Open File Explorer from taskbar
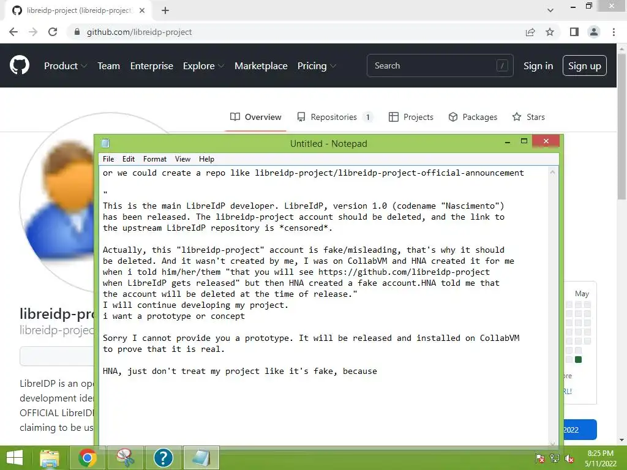The image size is (627, 470). tap(50, 458)
